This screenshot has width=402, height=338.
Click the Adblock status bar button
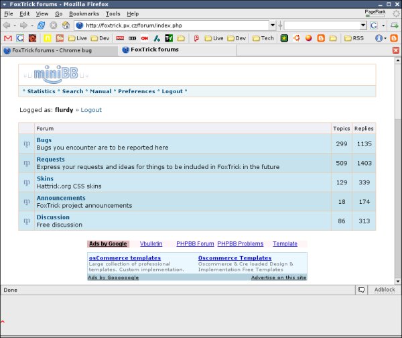[384, 290]
